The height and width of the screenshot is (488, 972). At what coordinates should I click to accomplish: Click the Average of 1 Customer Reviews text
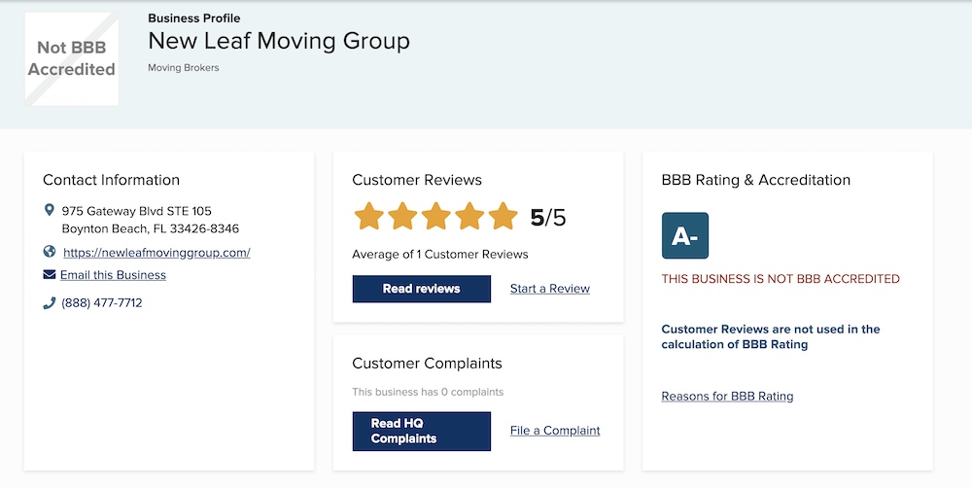[x=440, y=255]
